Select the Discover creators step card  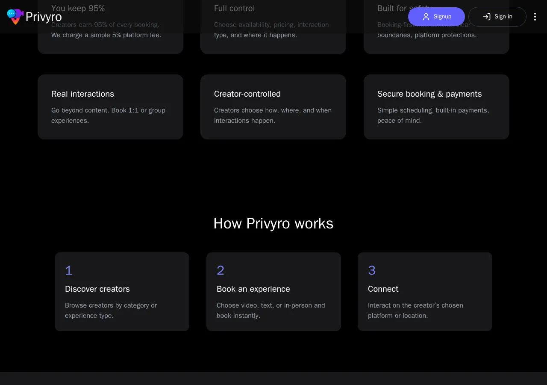122,291
